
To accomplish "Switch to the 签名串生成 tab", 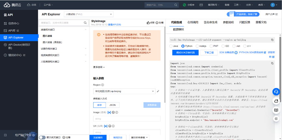I will click(211, 22).
